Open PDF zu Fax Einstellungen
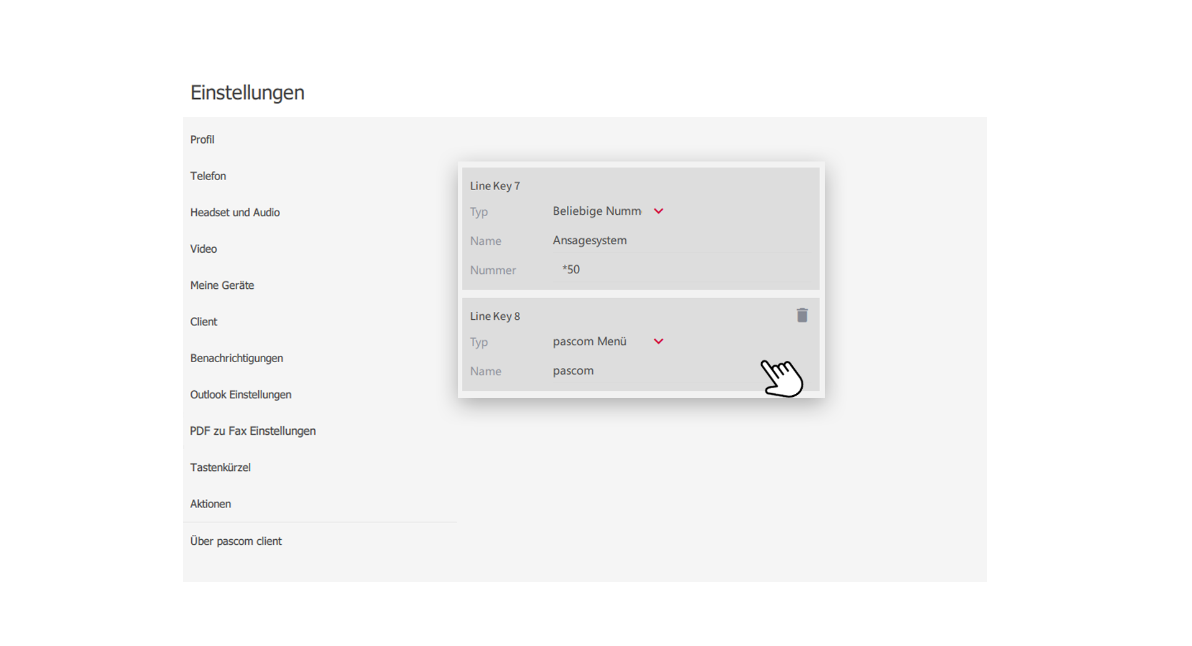This screenshot has height=646, width=1192. [x=253, y=431]
